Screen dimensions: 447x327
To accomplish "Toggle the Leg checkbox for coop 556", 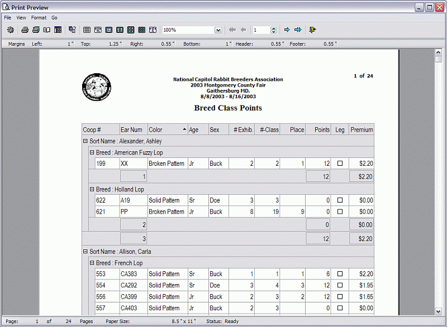I will (x=340, y=296).
